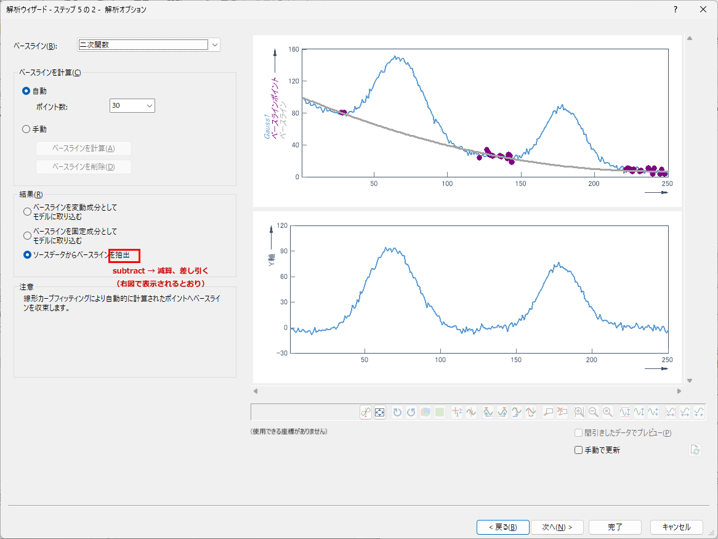
Task: Select the 手動 baseline radio button
Action: 26,129
